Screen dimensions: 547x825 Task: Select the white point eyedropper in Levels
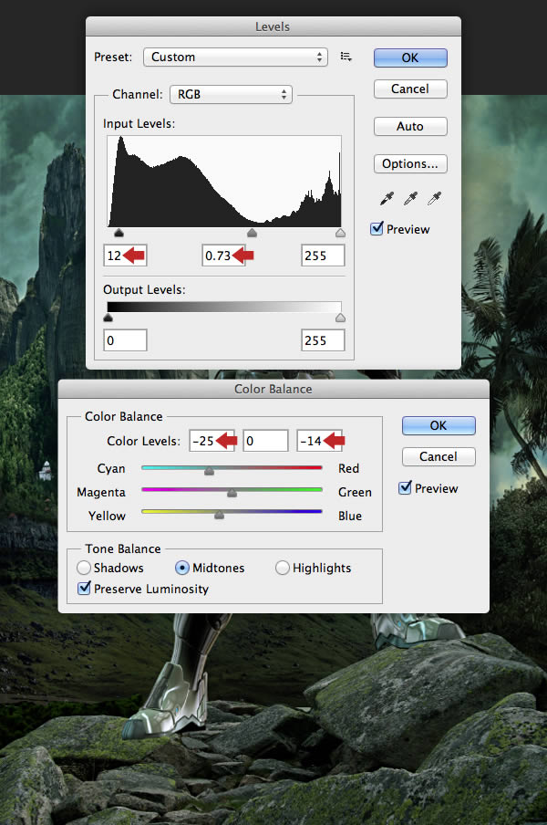(x=434, y=198)
